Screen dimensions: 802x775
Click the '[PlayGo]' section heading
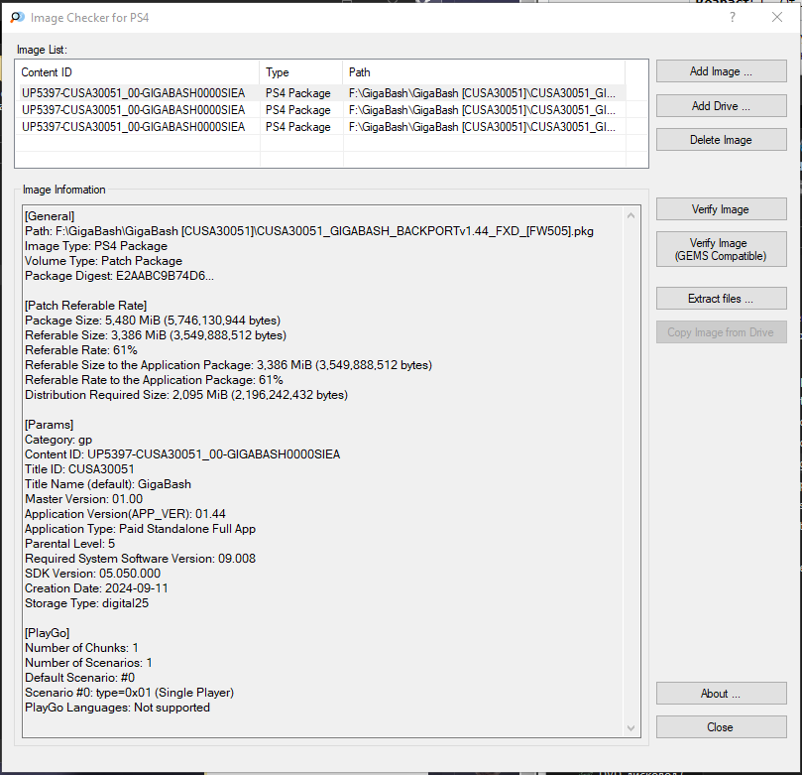47,633
